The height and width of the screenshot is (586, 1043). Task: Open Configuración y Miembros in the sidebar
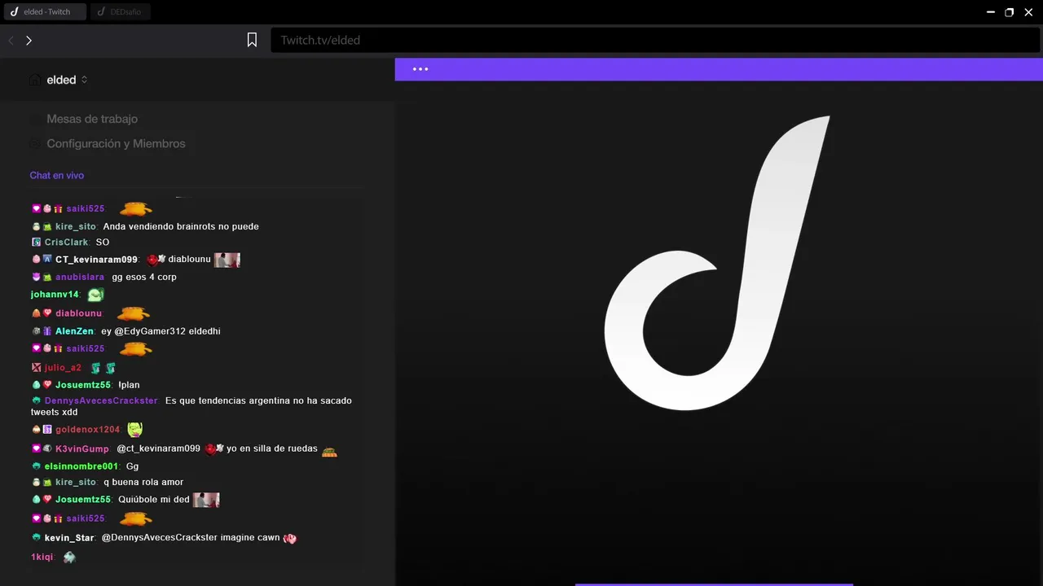pos(116,143)
